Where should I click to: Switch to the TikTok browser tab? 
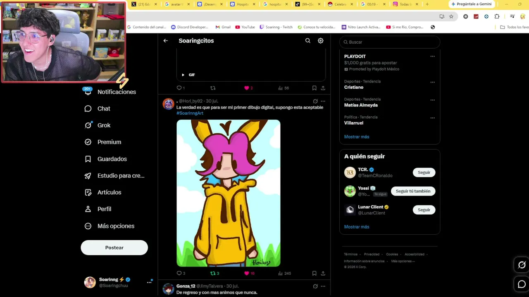[307, 4]
